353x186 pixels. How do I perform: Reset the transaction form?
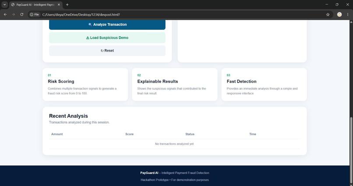(x=107, y=51)
